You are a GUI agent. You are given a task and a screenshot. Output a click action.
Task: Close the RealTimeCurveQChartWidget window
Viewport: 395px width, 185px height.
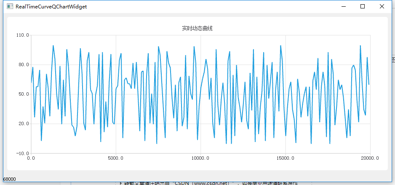382,7
